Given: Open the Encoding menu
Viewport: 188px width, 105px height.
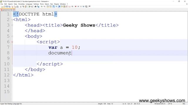Looking at the screenshot, I should point(21,4).
